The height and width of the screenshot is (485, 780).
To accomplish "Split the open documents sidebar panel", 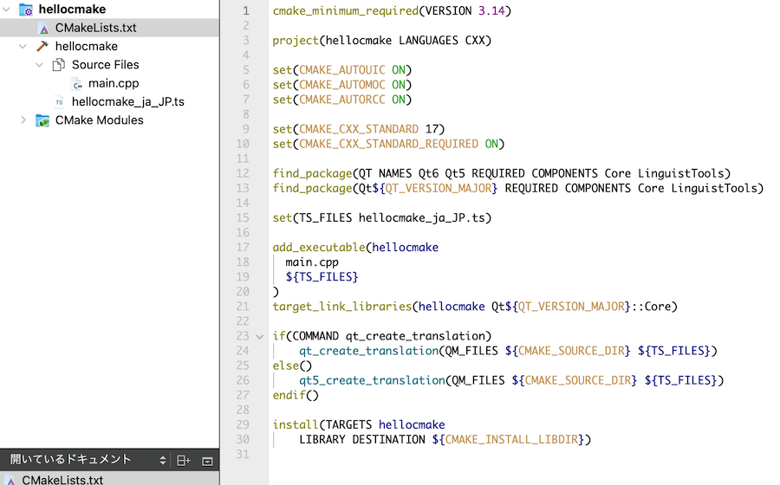I will coord(183,461).
